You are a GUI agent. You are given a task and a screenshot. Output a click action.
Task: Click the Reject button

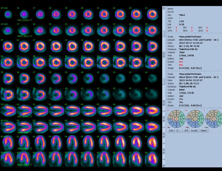pyautogui.click(x=204, y=130)
